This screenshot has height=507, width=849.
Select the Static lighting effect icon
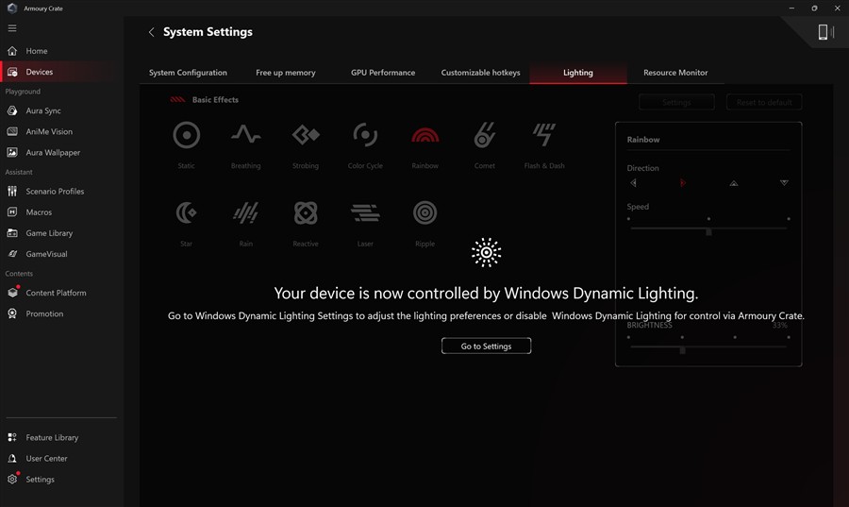186,136
